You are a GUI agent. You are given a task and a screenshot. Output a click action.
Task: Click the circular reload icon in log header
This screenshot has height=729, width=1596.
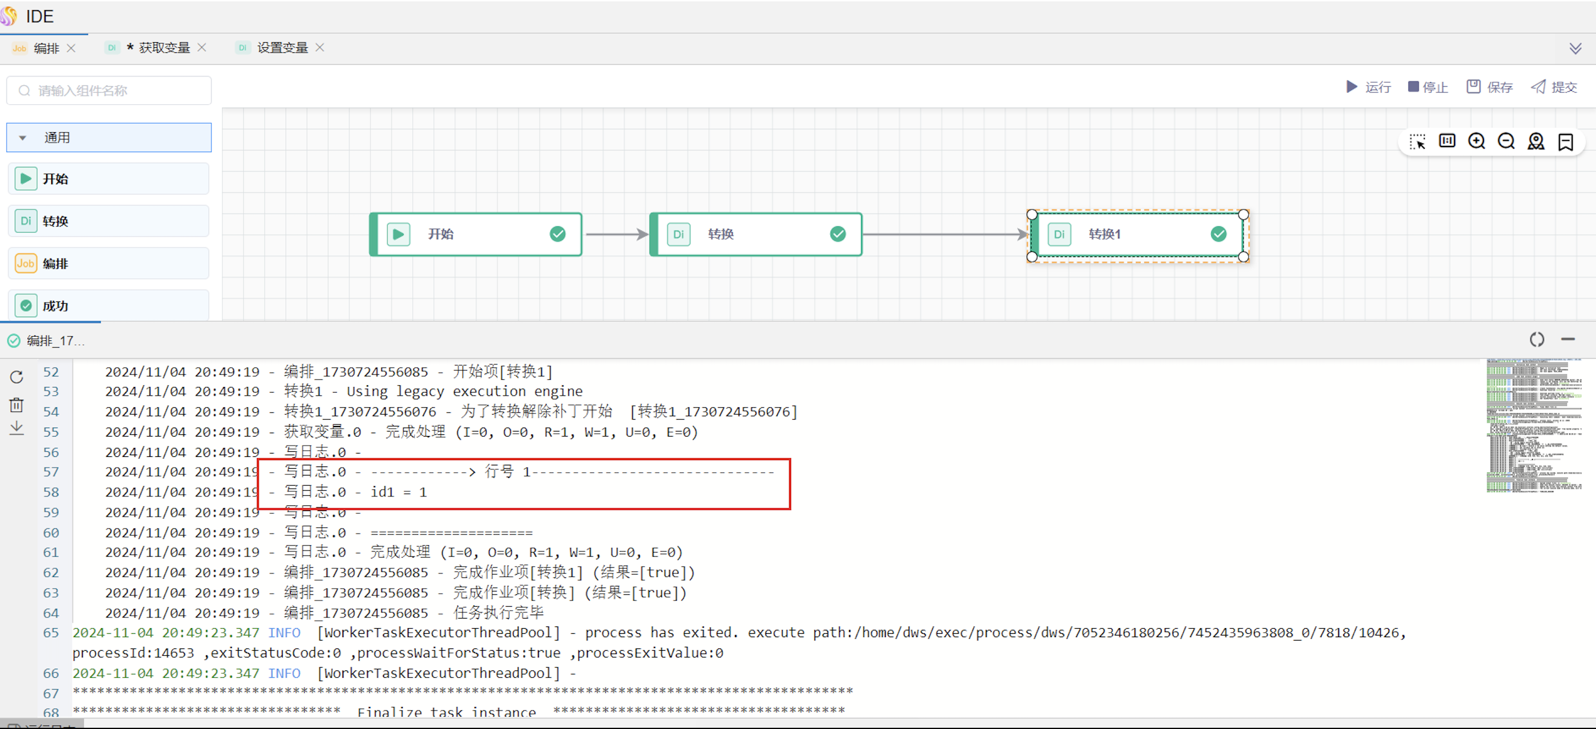(1536, 339)
